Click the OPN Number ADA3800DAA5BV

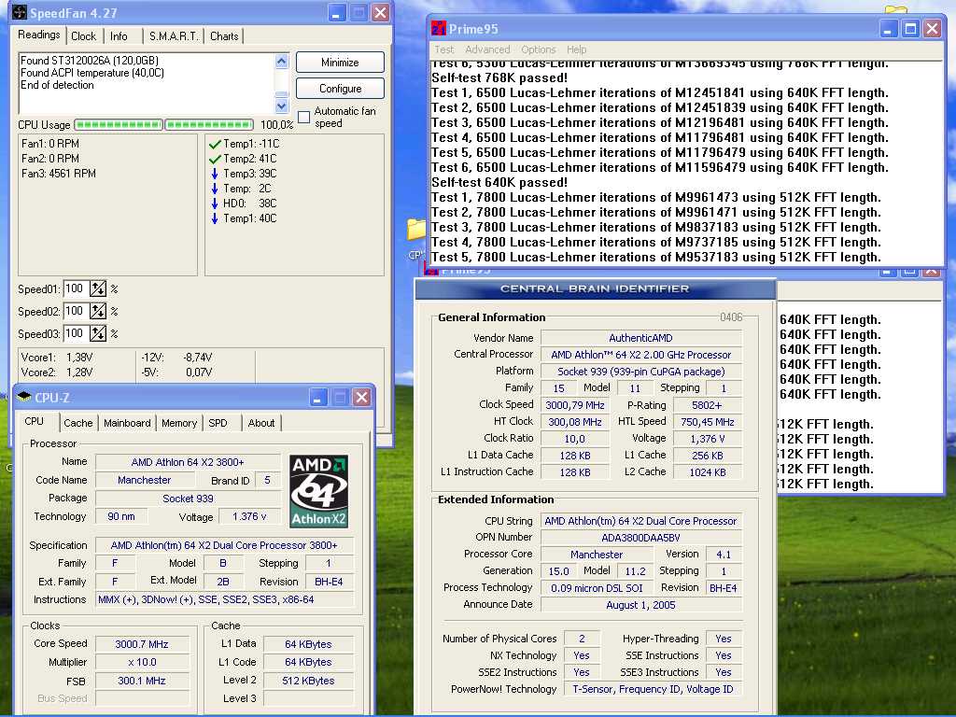click(x=640, y=538)
